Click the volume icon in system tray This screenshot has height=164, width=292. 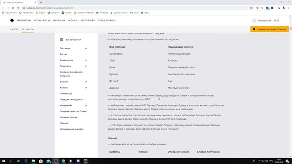pos(266,161)
